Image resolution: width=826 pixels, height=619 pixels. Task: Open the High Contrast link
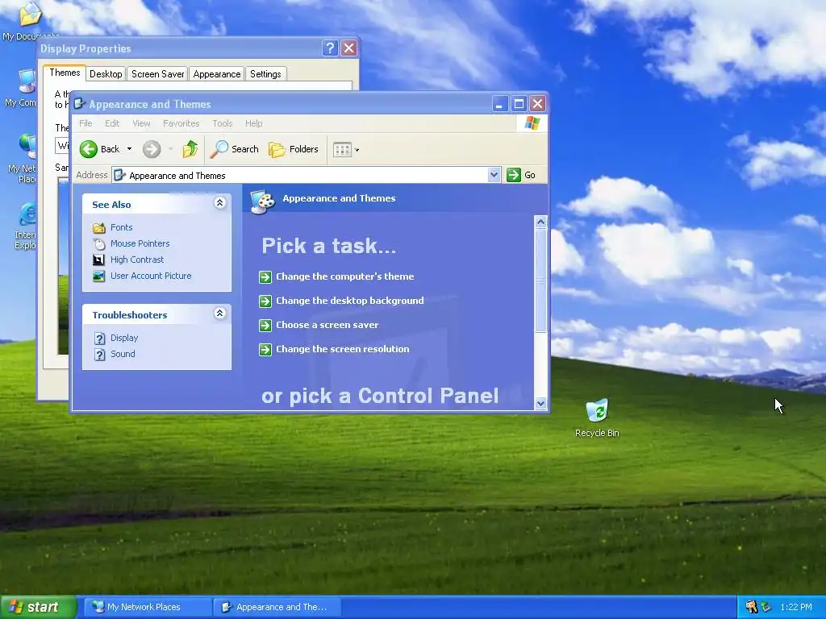pos(137,260)
